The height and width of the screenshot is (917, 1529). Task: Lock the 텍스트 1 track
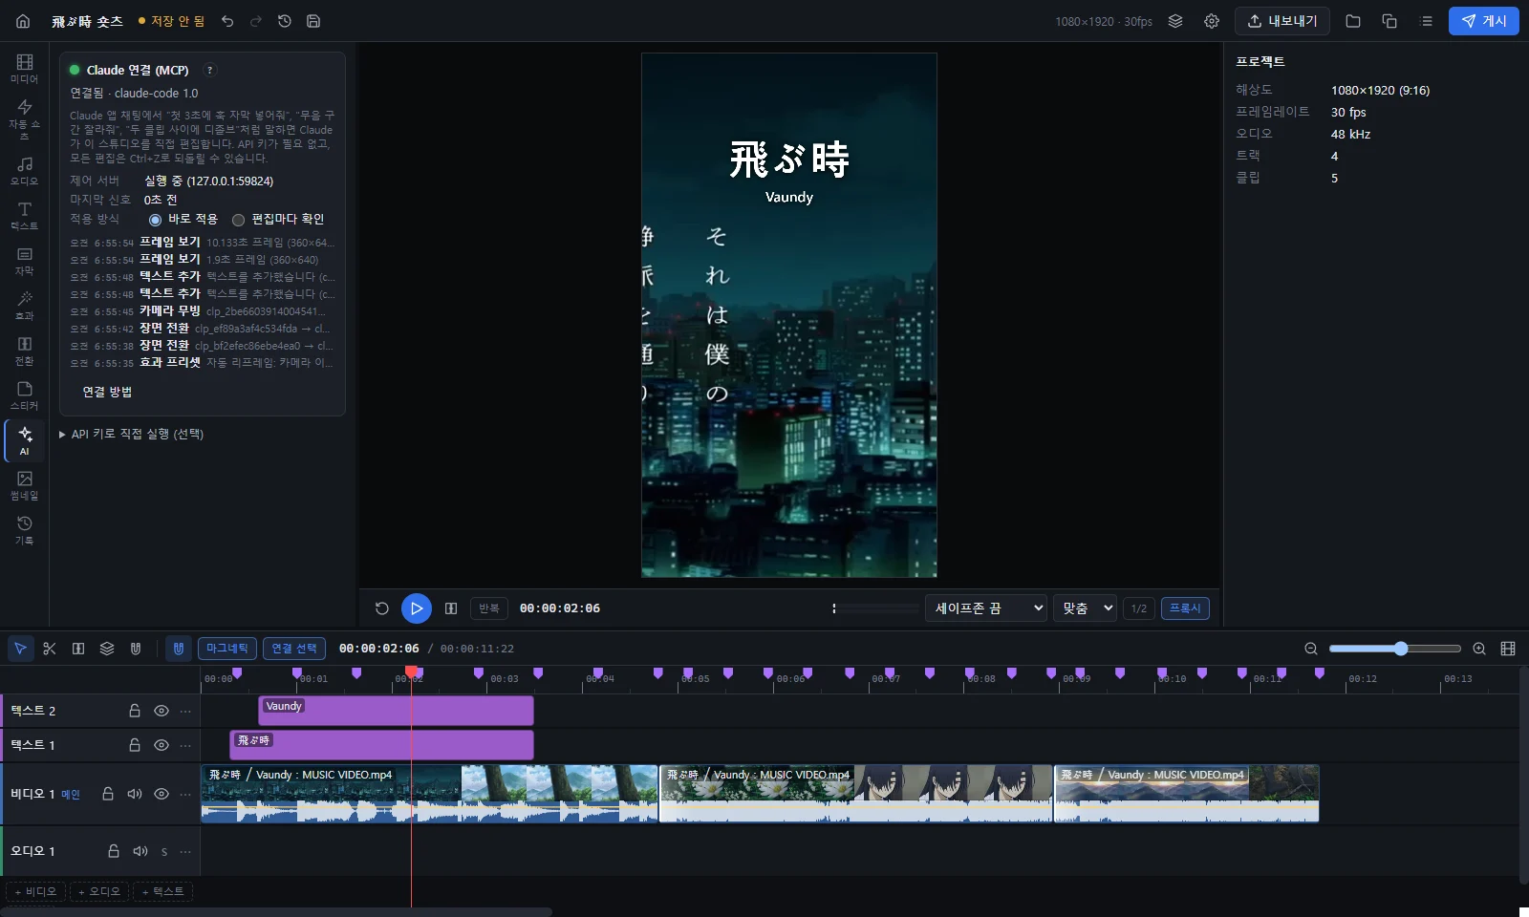pyautogui.click(x=135, y=745)
